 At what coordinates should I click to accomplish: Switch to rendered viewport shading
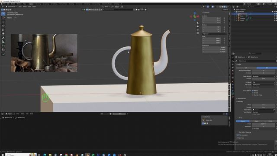click(x=226, y=7)
